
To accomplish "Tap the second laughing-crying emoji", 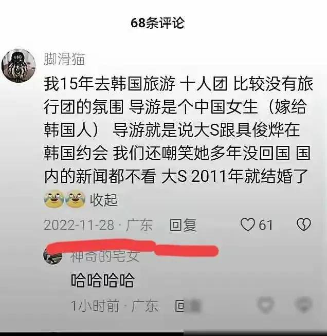I will coord(76,199).
